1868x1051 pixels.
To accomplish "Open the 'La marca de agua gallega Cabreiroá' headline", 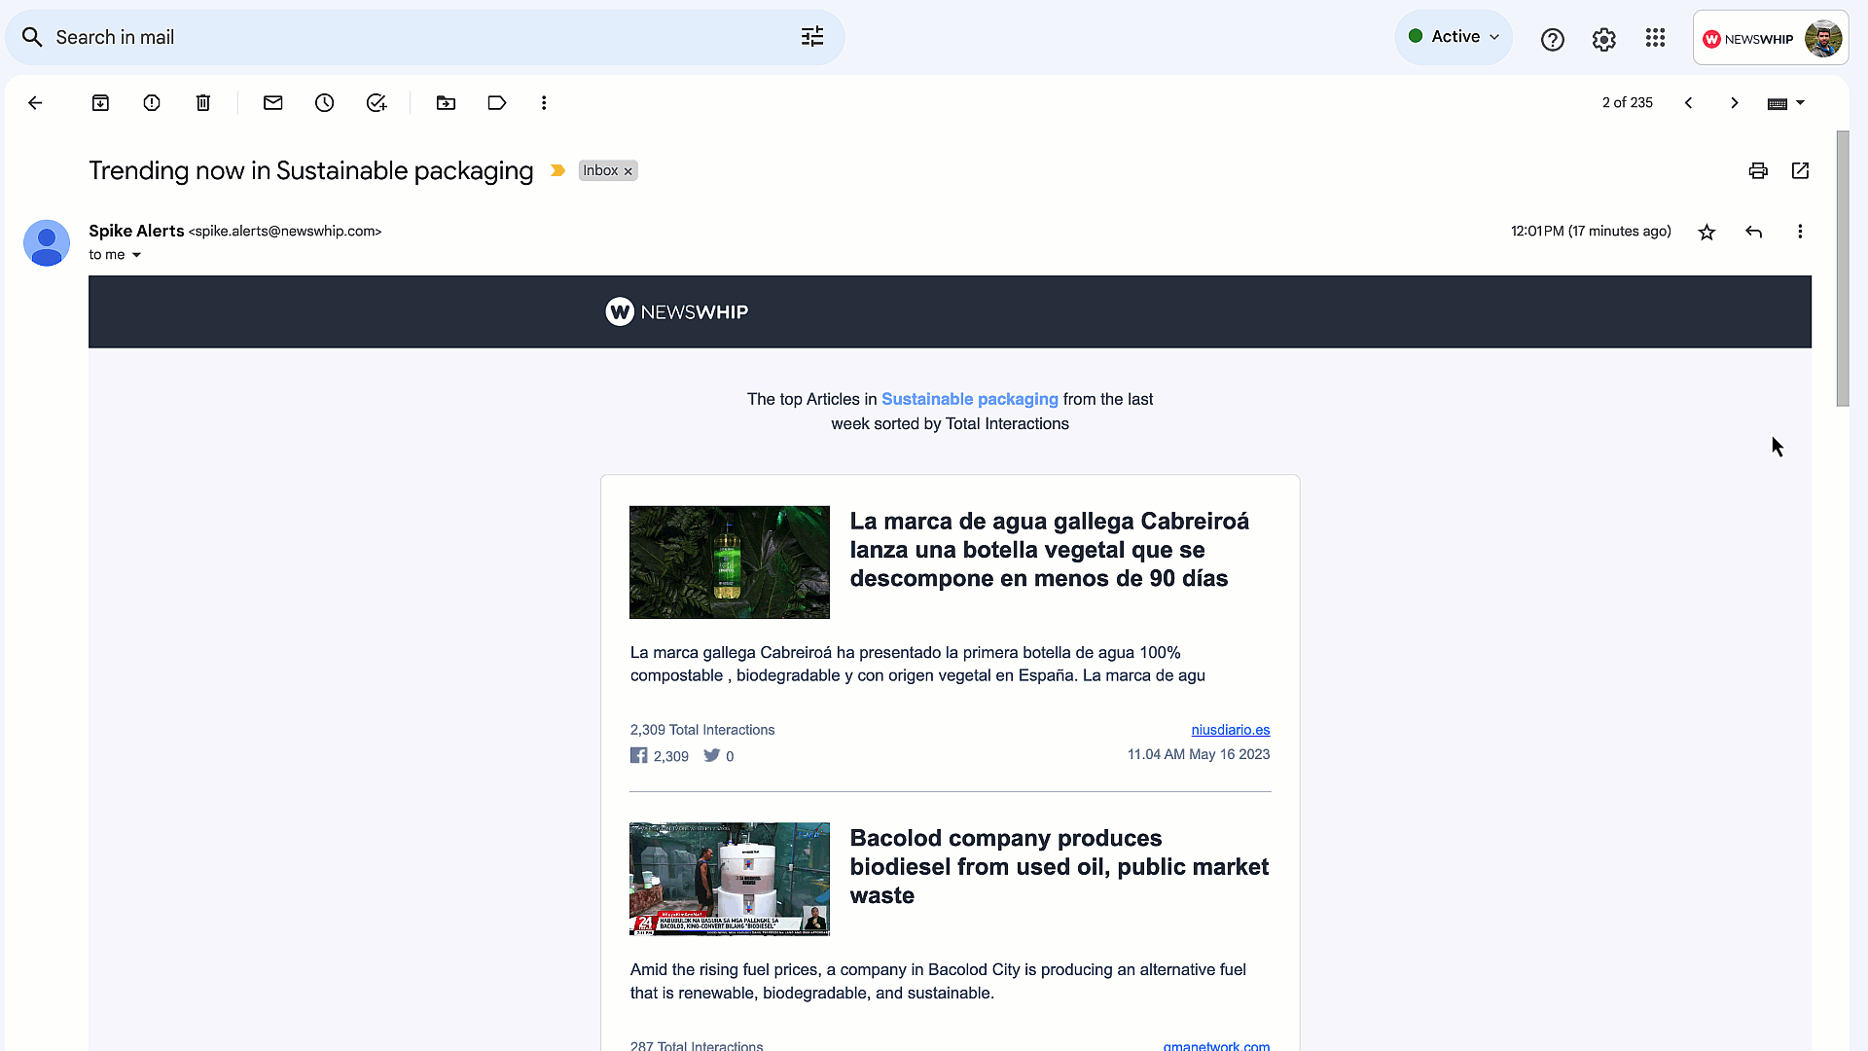I will 1050,550.
